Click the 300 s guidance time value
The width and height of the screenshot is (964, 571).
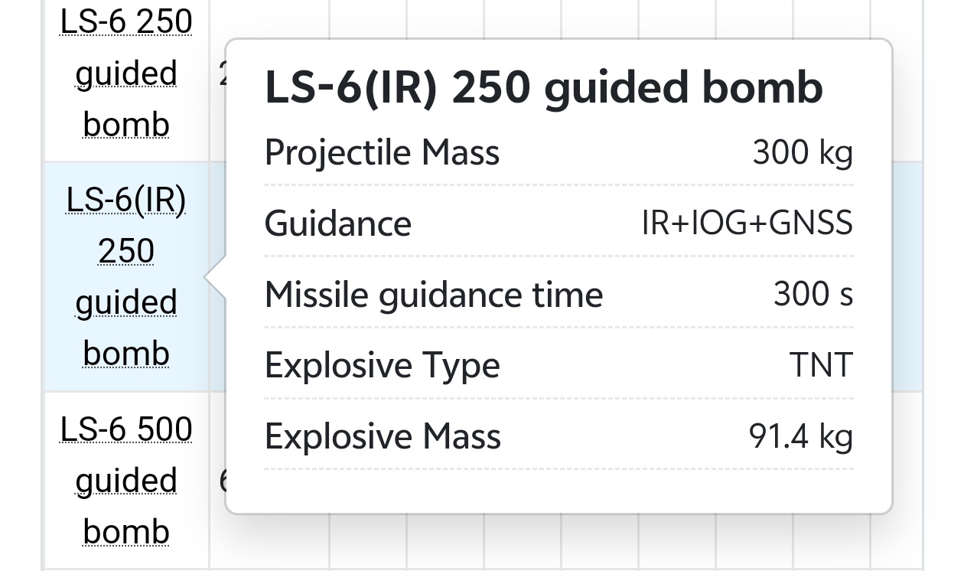click(x=813, y=295)
